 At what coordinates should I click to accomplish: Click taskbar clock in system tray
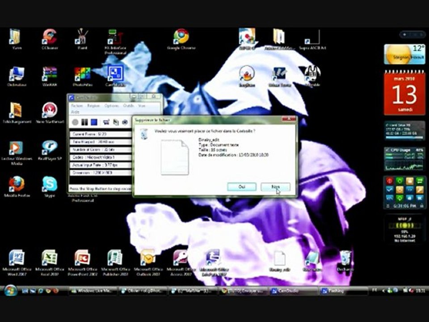coord(421,291)
